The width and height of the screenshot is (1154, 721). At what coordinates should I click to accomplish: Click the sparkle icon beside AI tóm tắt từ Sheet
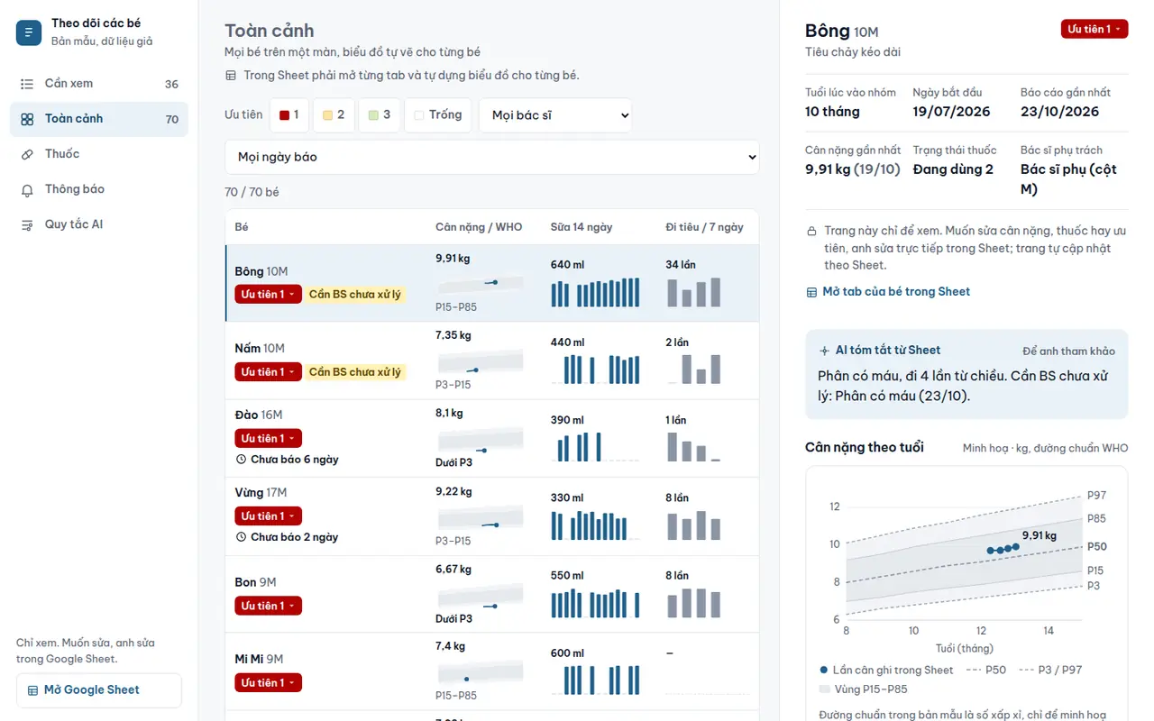coord(824,351)
